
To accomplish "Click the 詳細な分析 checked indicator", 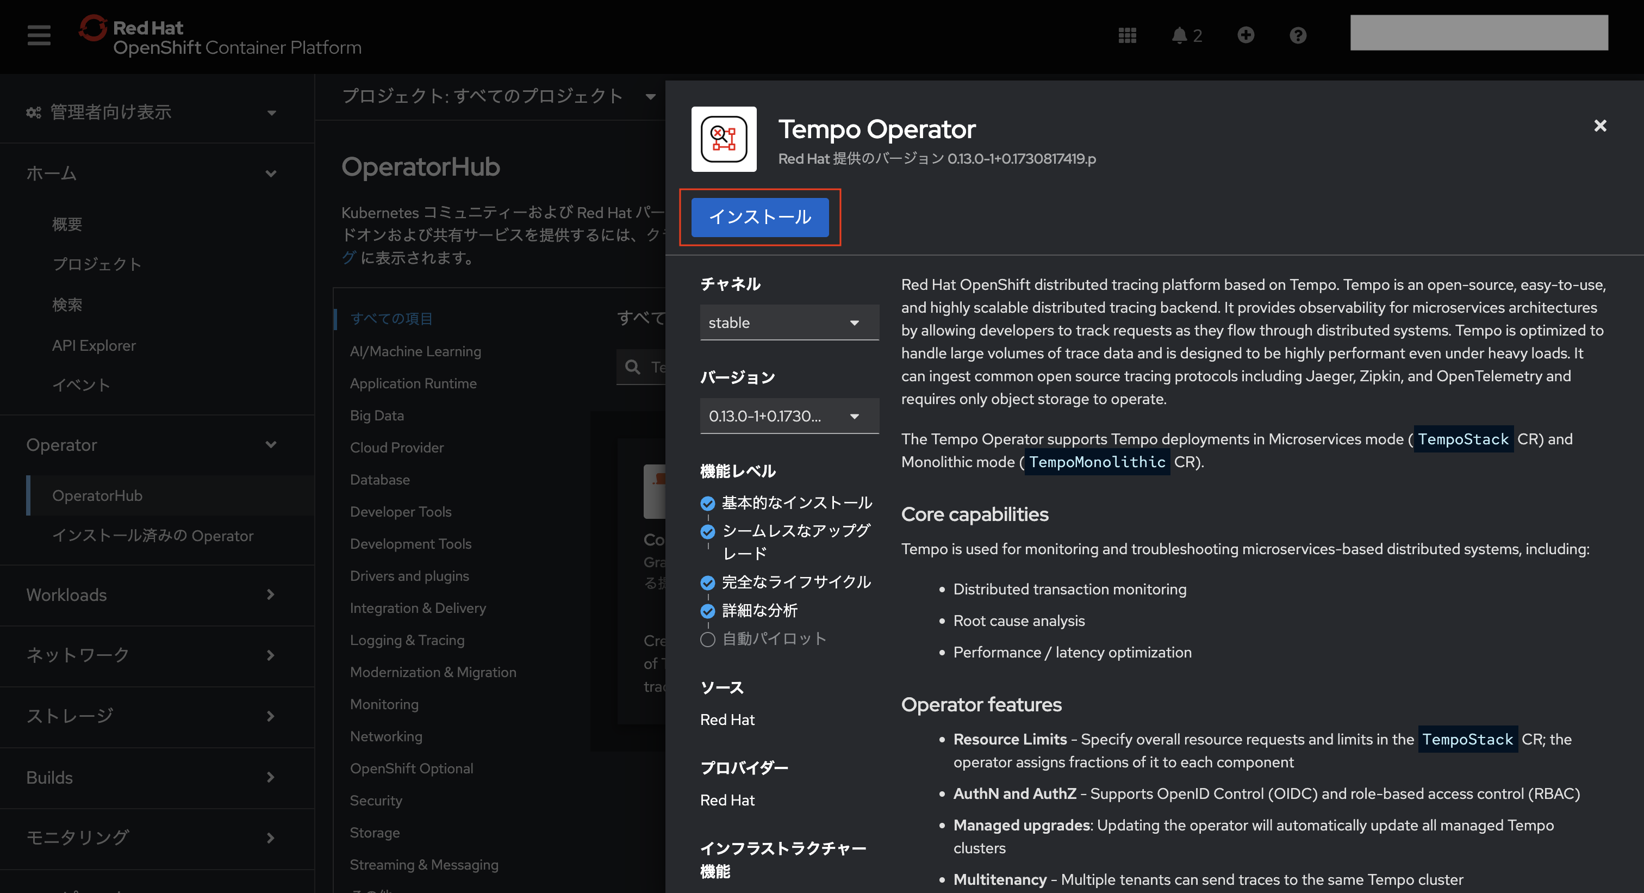I will tap(707, 611).
